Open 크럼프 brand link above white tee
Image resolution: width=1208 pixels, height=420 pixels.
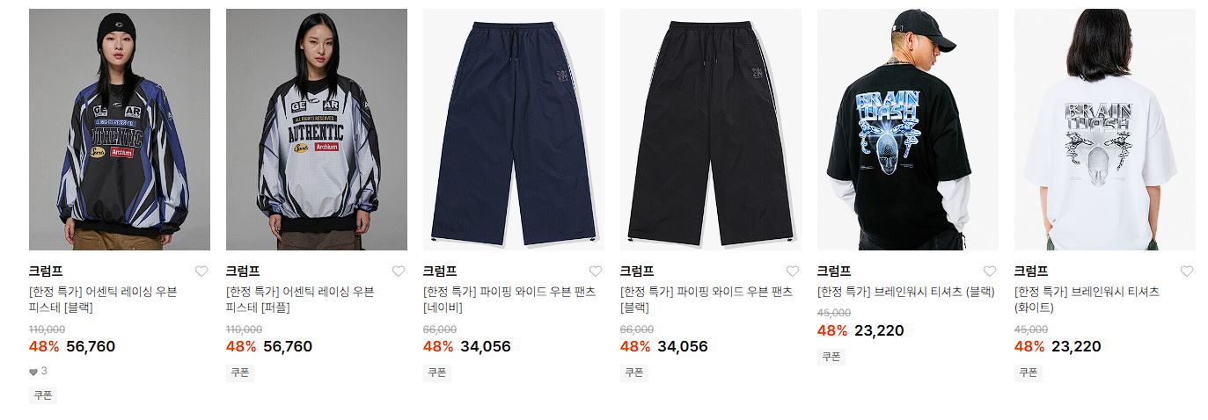1031,272
